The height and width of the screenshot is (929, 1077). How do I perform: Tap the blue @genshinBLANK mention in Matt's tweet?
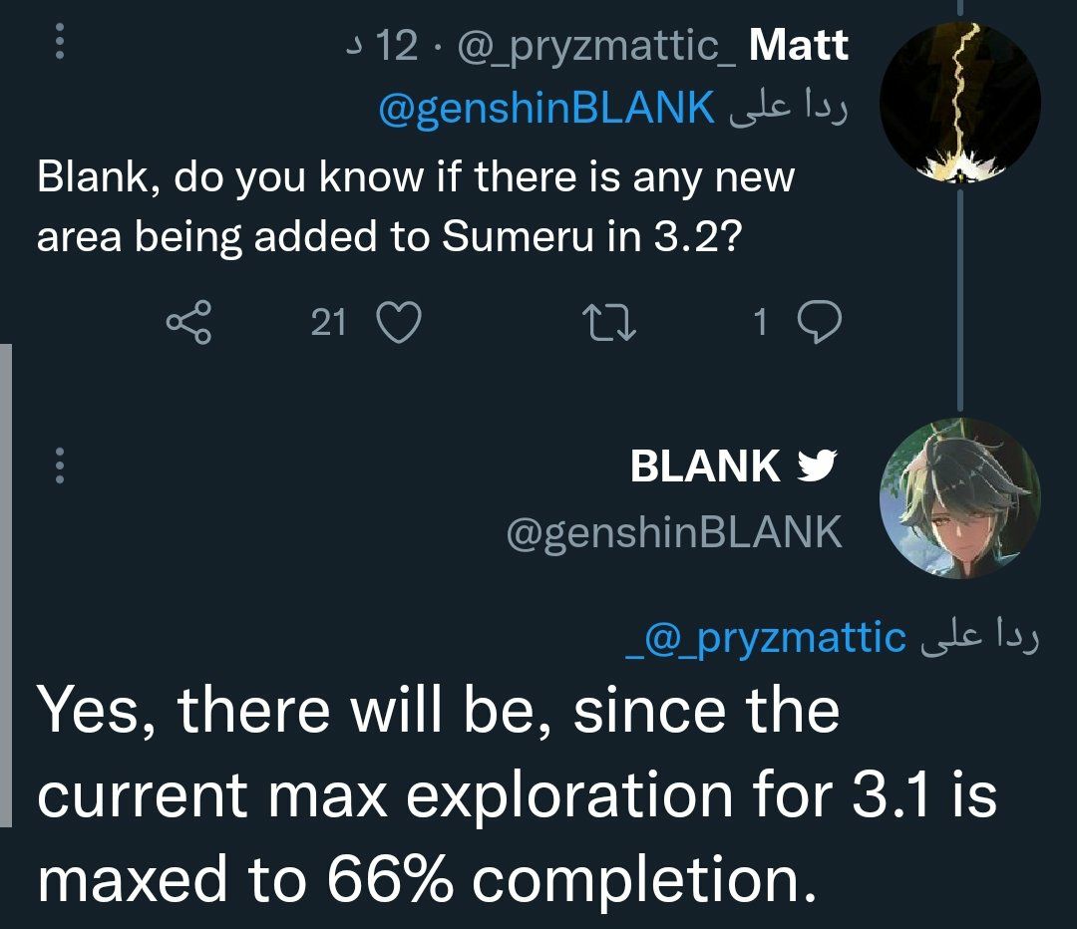click(546, 110)
